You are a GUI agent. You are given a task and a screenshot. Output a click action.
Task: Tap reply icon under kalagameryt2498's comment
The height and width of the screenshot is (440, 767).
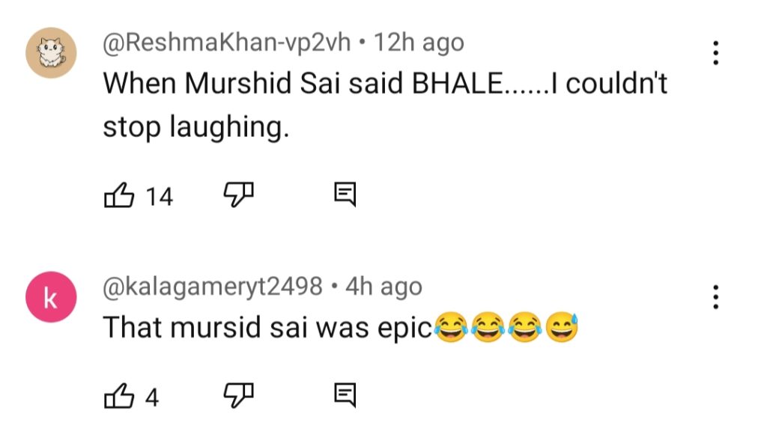[x=344, y=397]
